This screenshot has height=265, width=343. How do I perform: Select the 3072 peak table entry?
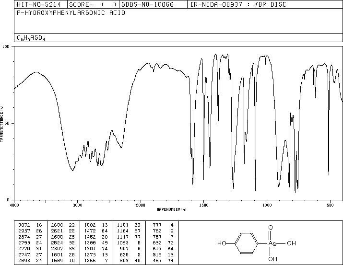tap(30, 225)
